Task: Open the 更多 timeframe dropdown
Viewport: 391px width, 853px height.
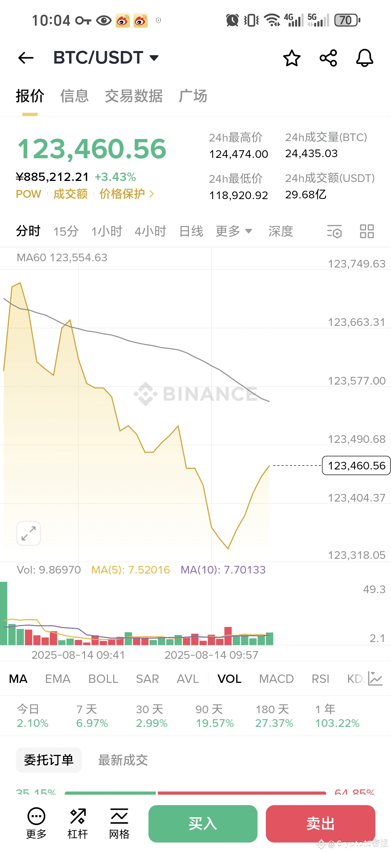Action: [x=234, y=231]
